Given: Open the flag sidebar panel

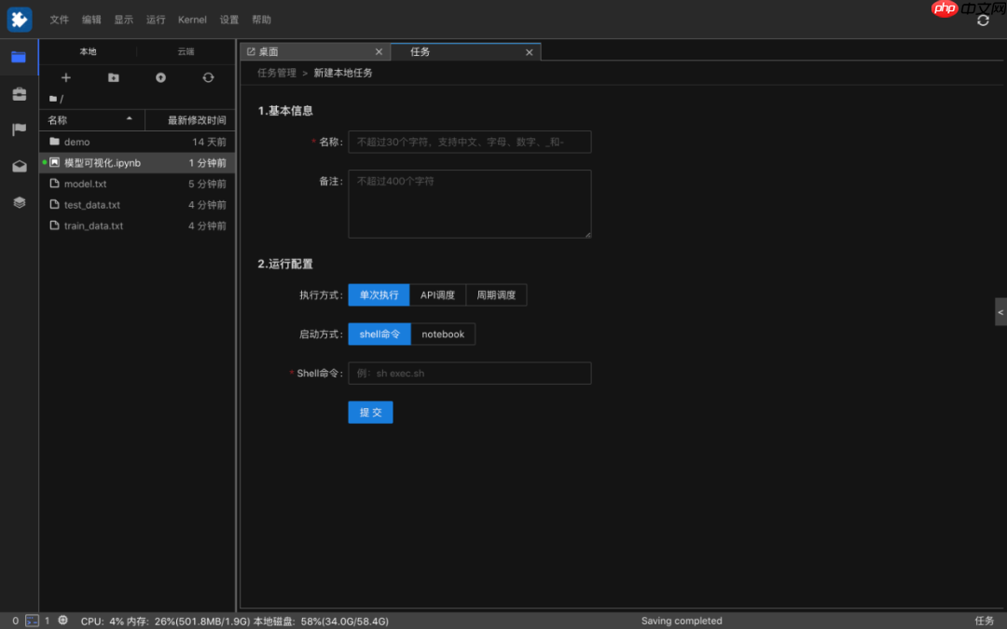Looking at the screenshot, I should coord(19,130).
